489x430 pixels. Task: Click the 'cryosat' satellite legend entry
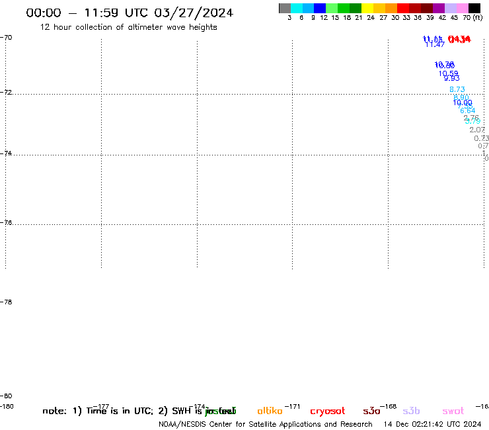coord(328,411)
